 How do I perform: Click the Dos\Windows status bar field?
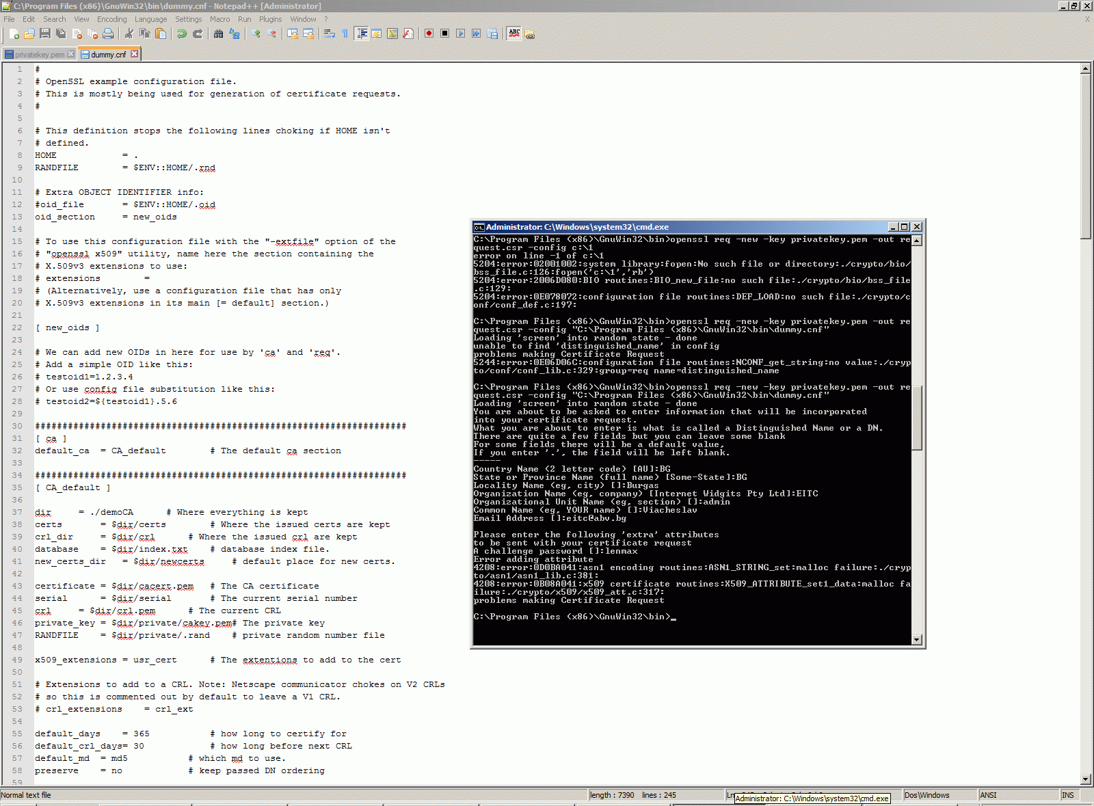click(939, 795)
